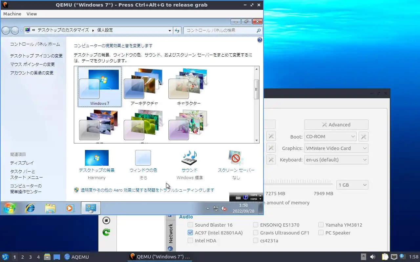Open the Machine menu in QEMU window

point(12,14)
